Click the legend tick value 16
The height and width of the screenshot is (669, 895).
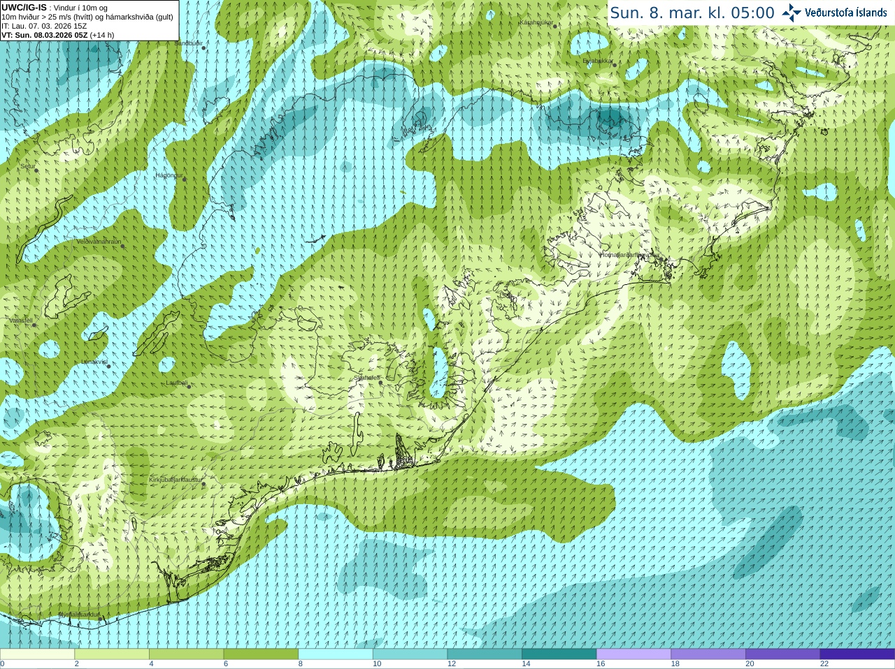click(x=601, y=664)
